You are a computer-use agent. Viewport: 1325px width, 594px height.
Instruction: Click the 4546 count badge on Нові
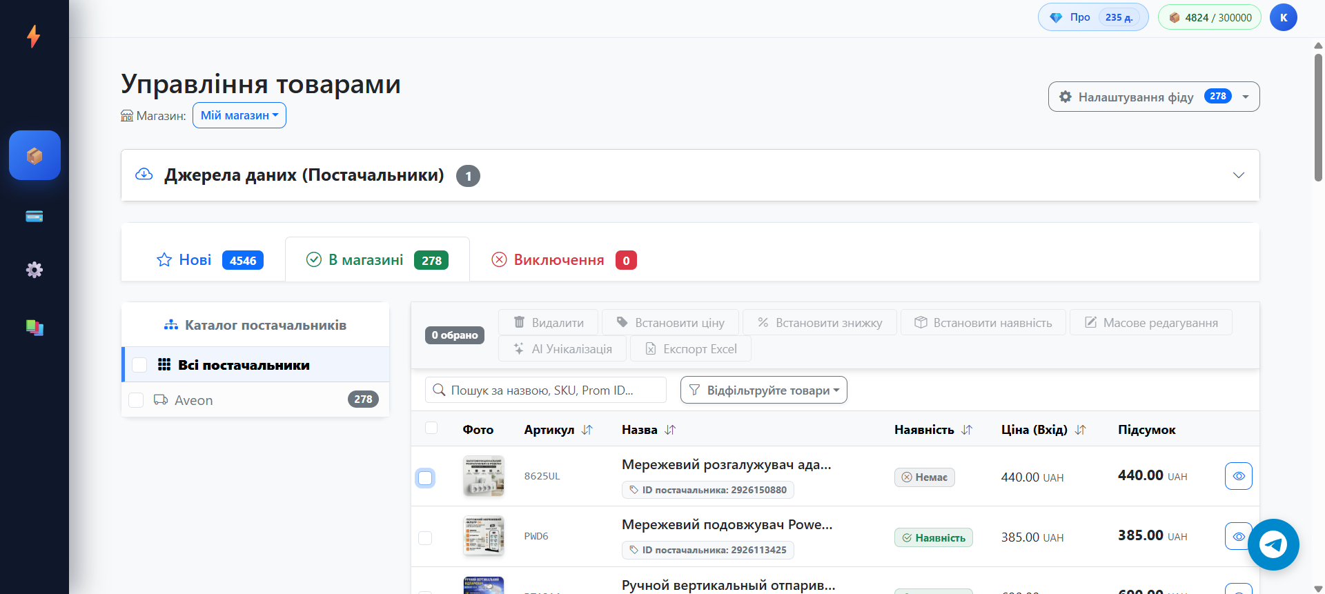243,260
